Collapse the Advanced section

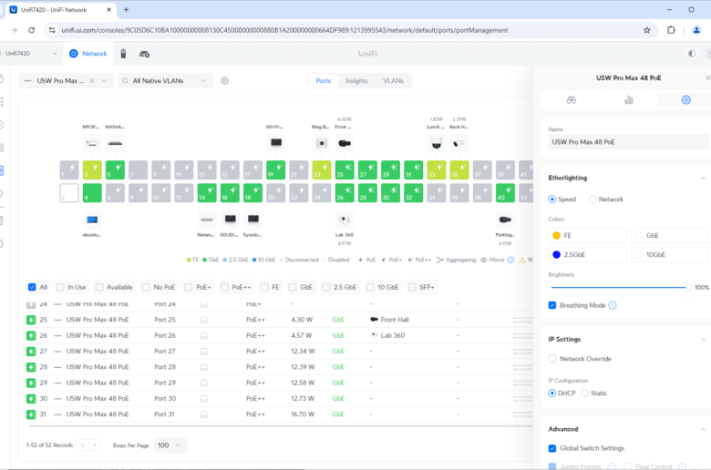(x=703, y=429)
